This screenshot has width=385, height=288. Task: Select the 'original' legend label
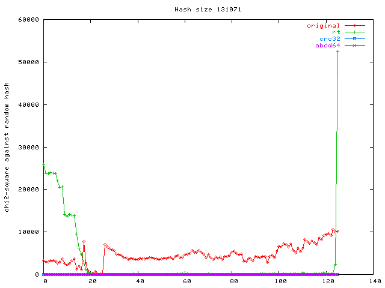323,26
